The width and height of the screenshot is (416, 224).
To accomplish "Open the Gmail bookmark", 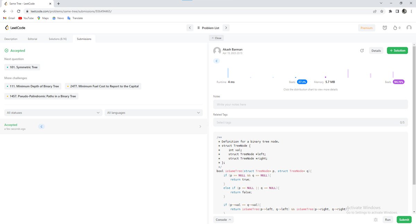I will pyautogui.click(x=9, y=18).
